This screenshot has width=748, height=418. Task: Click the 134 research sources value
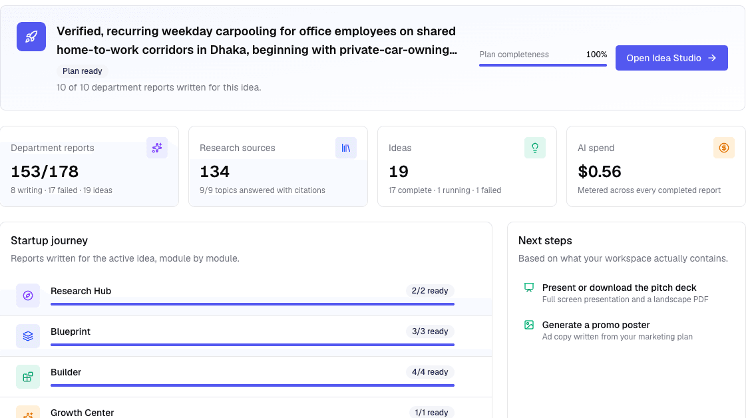(x=215, y=171)
